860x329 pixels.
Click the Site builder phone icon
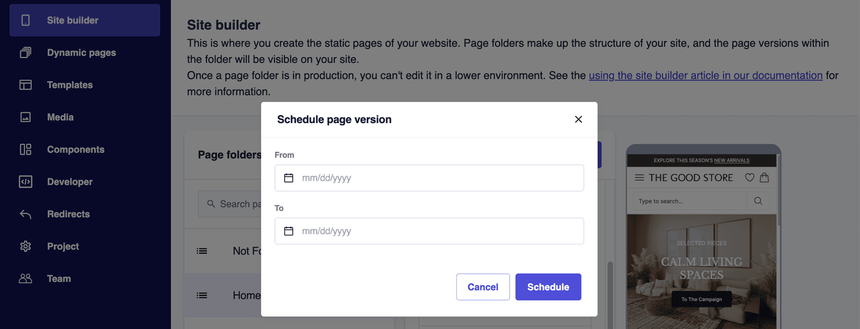tap(26, 21)
